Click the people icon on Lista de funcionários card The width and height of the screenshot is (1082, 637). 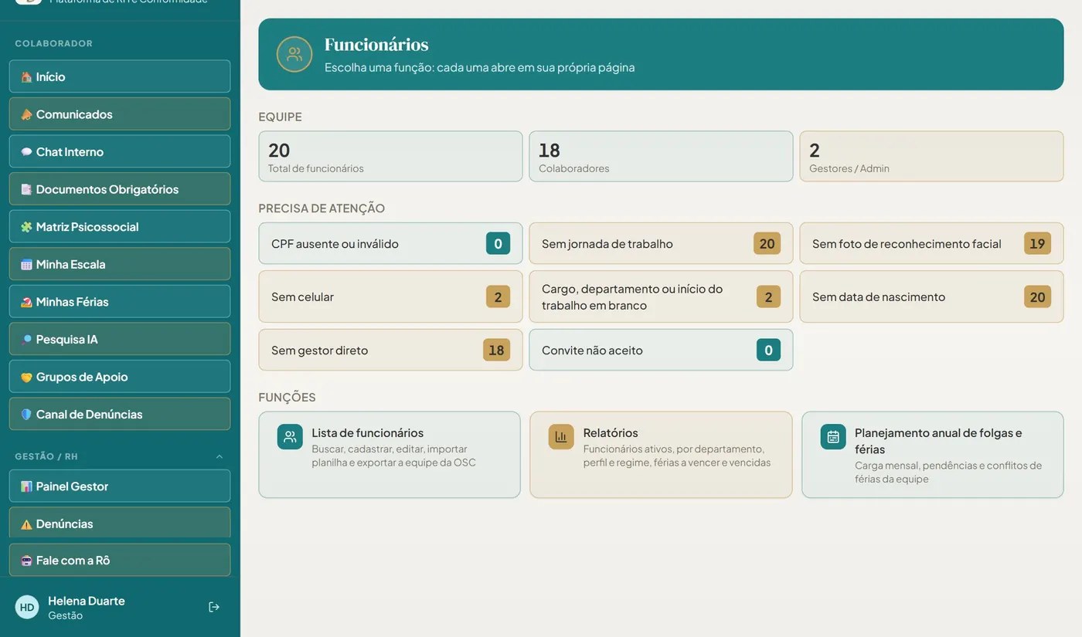[290, 436]
